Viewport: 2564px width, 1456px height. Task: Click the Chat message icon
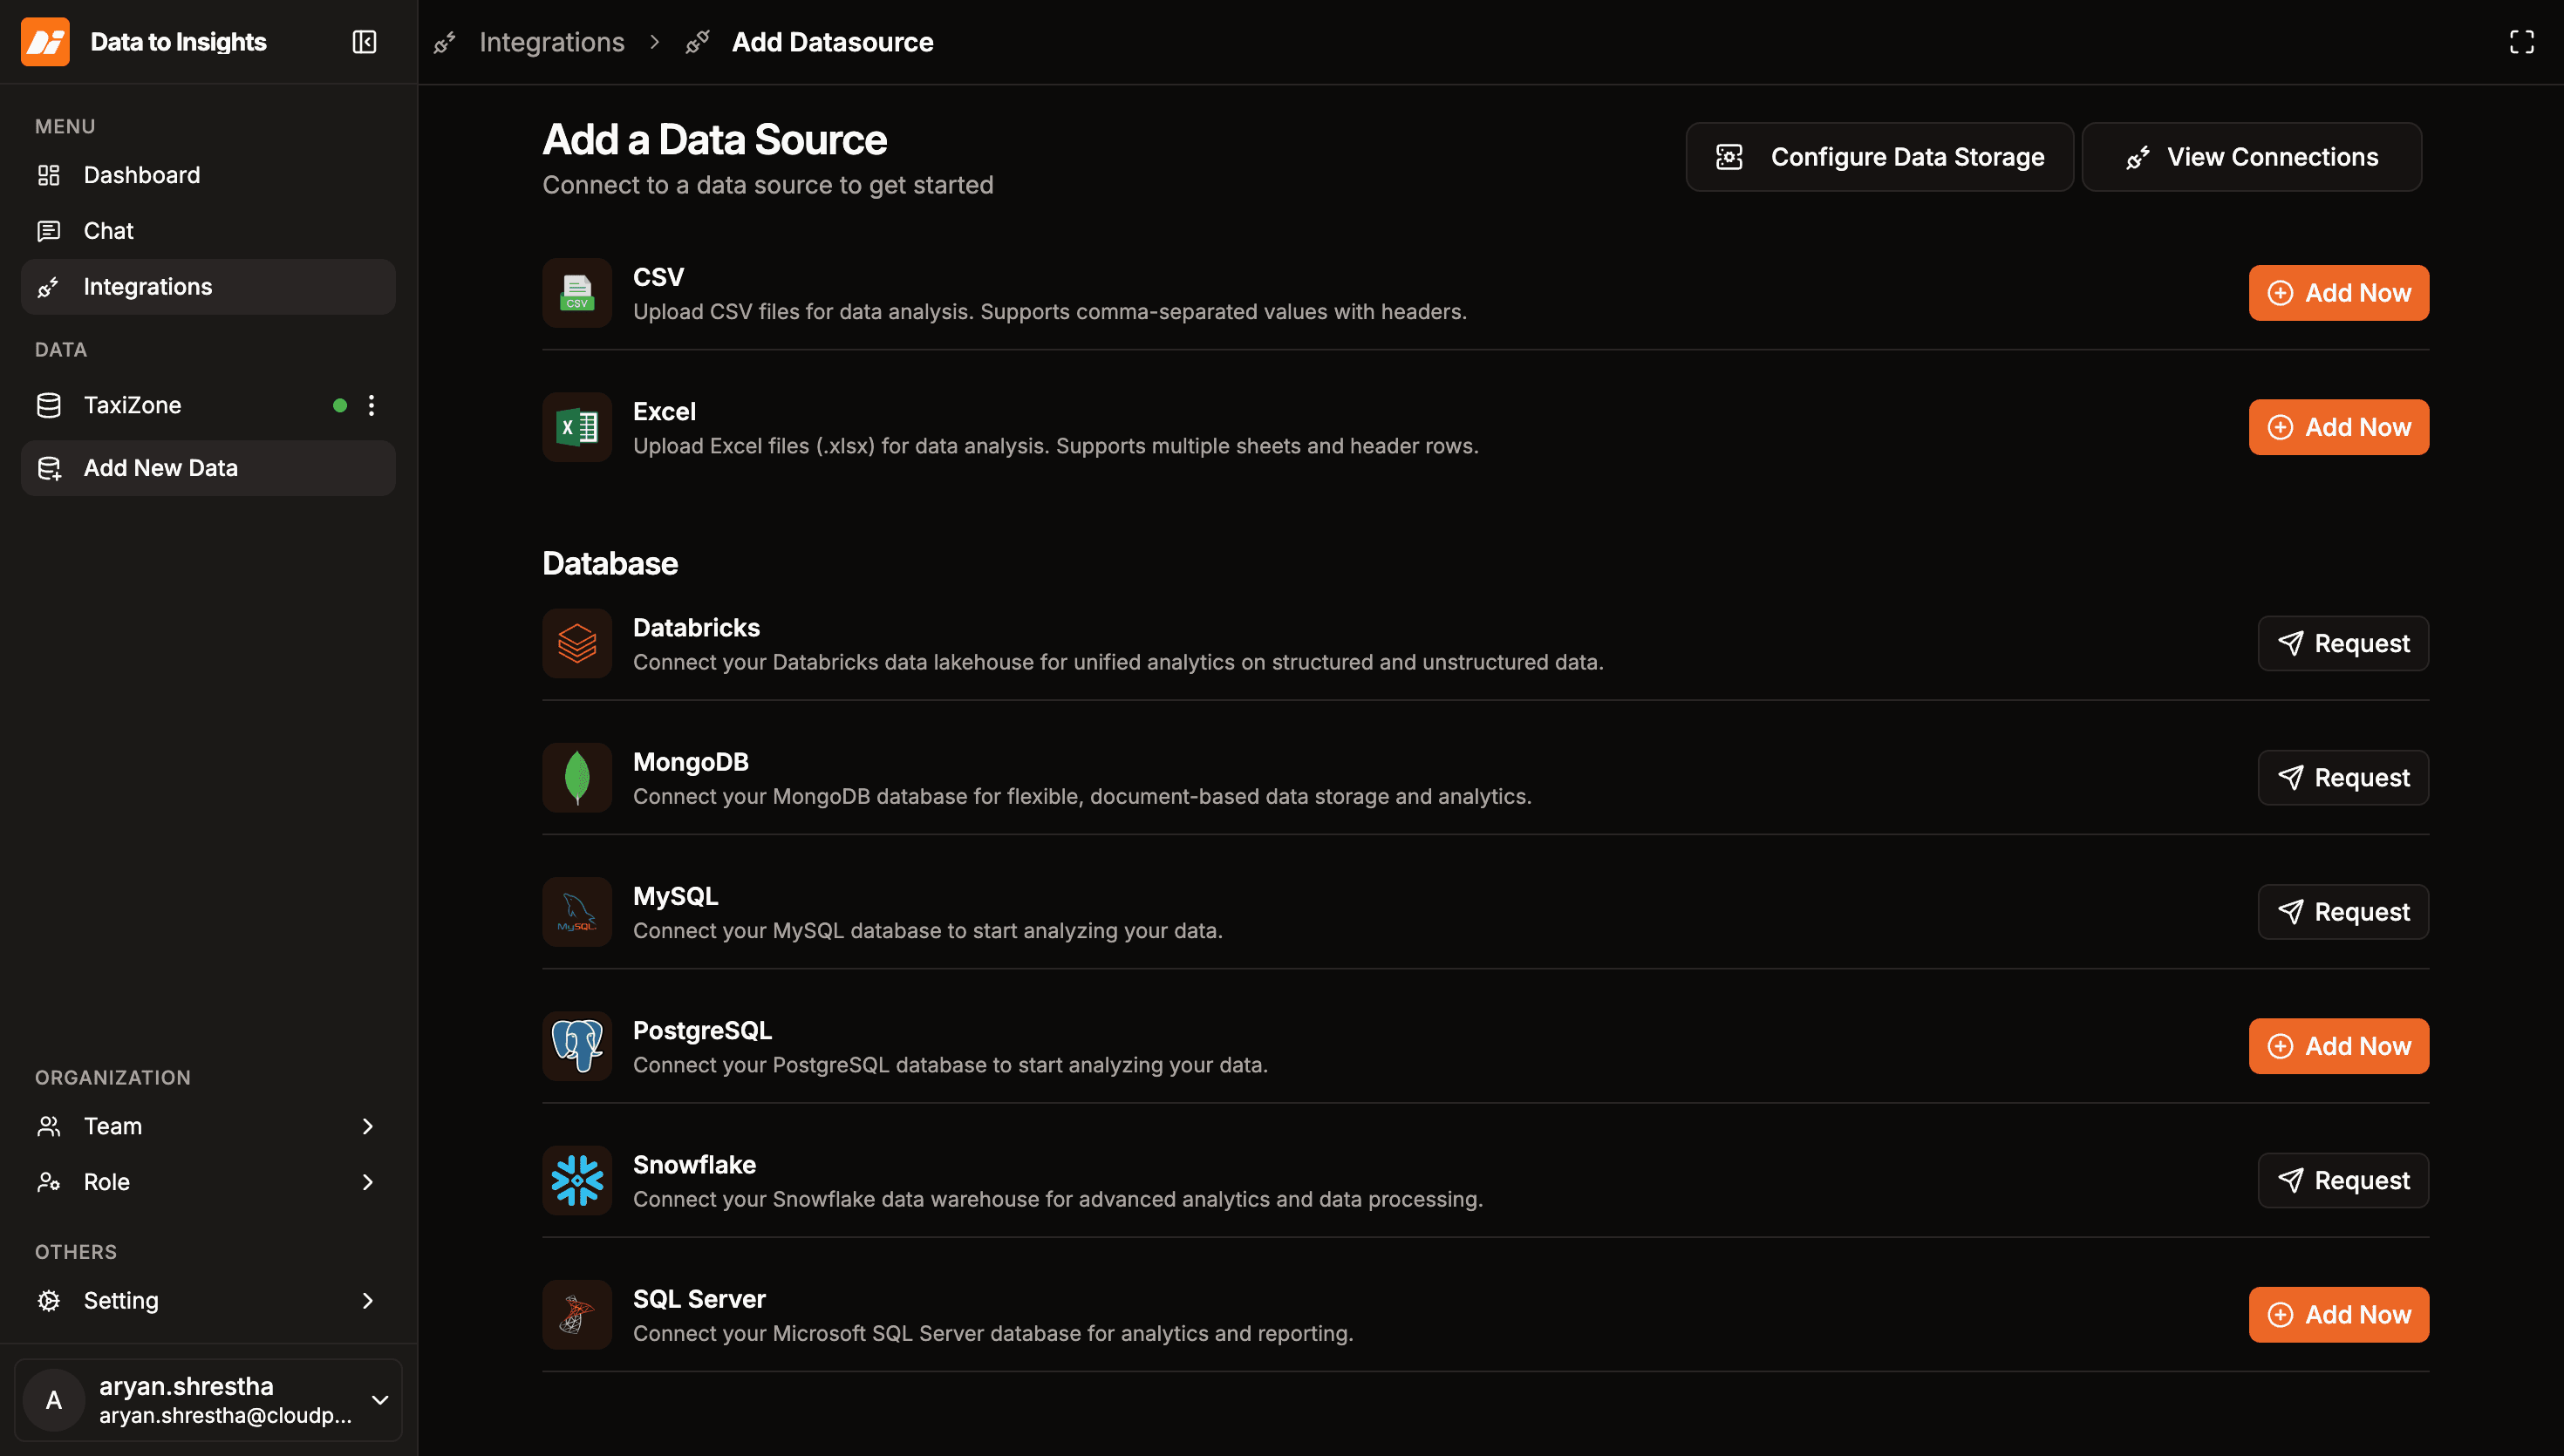(x=49, y=231)
